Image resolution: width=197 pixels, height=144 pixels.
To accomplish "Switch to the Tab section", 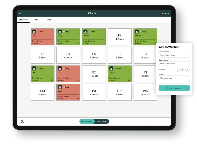I will (49, 20).
